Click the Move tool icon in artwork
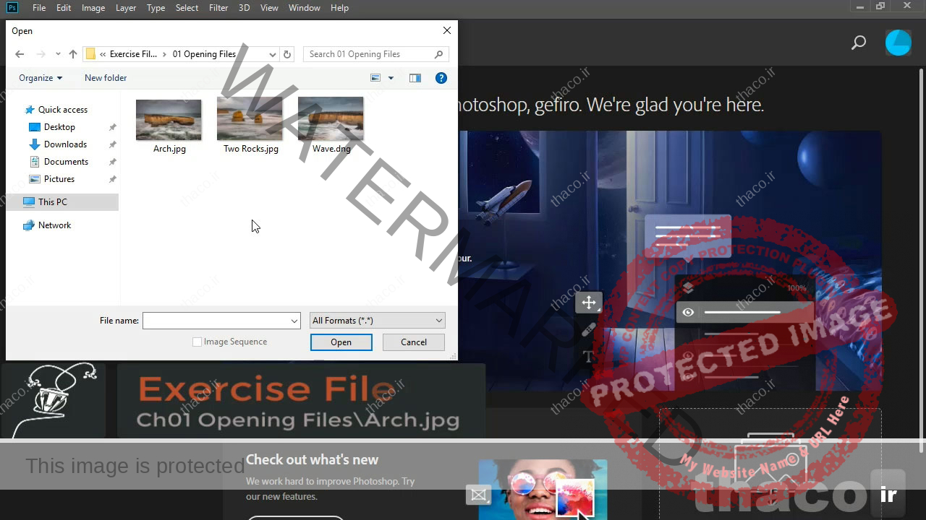This screenshot has height=520, width=926. click(589, 303)
